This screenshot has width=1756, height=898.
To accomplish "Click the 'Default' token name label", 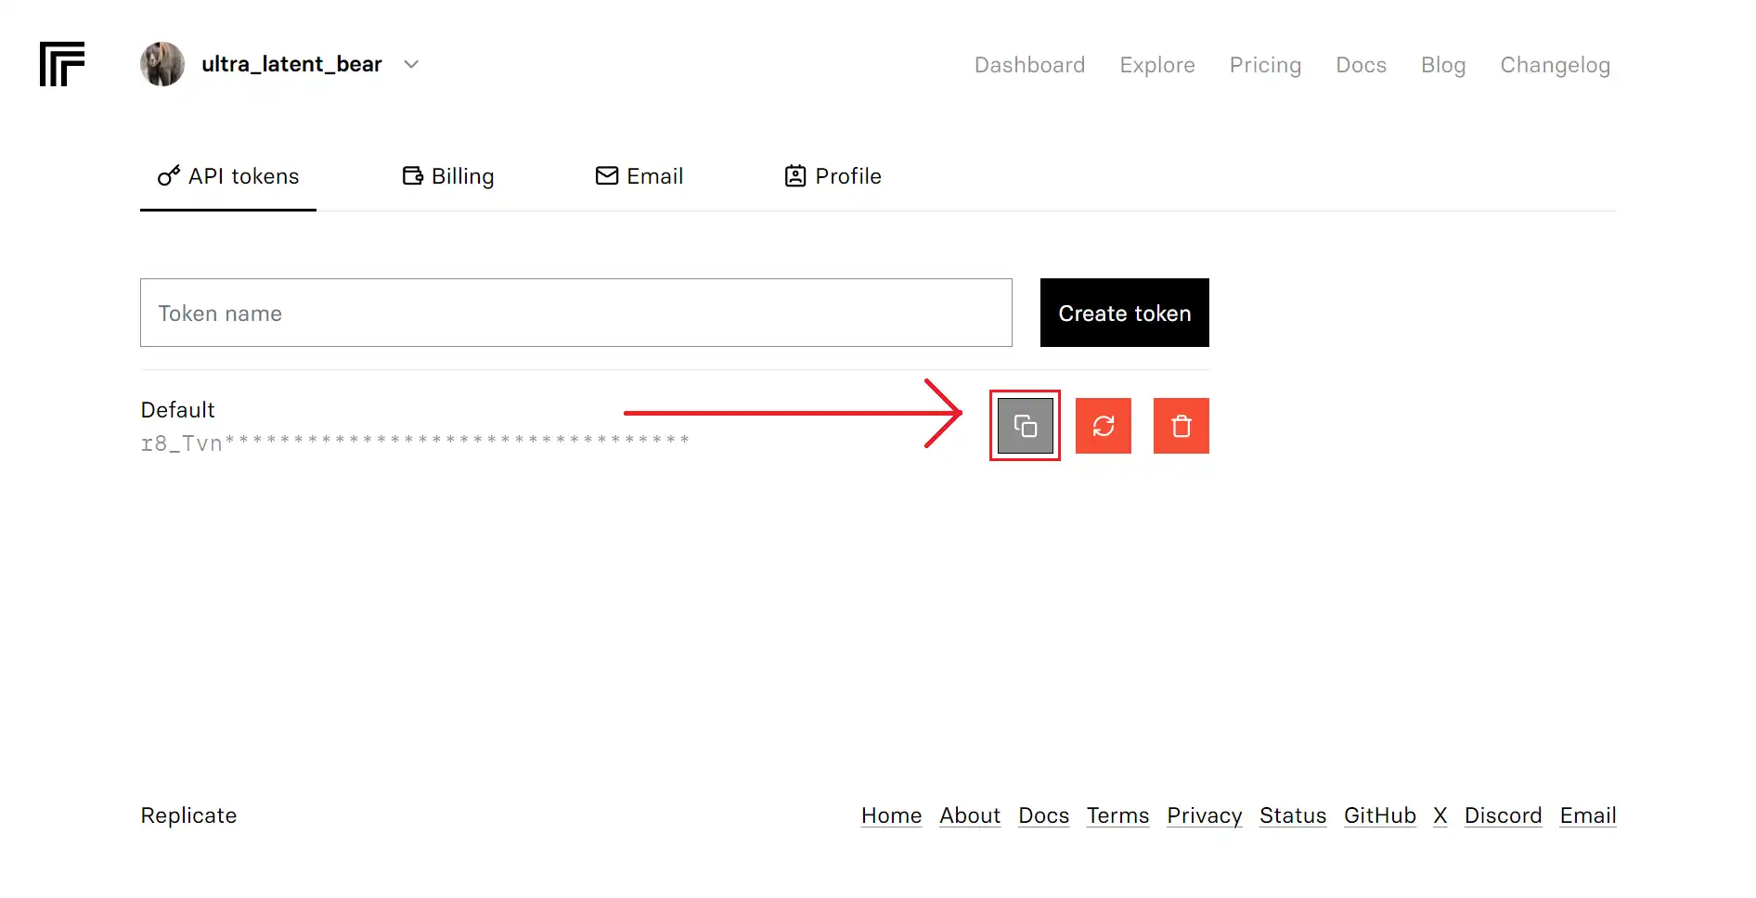I will point(177,410).
